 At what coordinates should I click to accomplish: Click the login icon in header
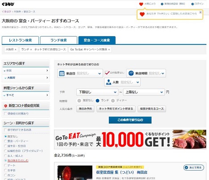[x=192, y=4]
